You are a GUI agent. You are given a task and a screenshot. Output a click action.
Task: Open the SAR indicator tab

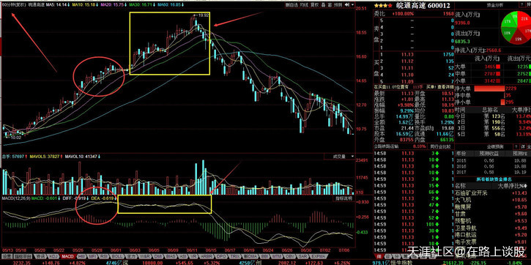coord(302,256)
